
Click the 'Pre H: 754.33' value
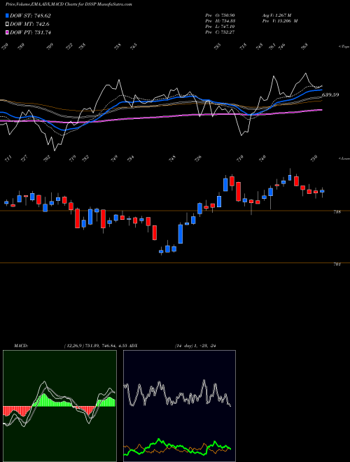pos(220,21)
